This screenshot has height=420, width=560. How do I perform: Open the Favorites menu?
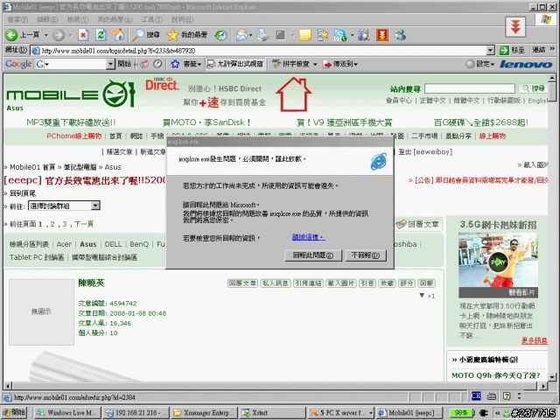(x=115, y=19)
